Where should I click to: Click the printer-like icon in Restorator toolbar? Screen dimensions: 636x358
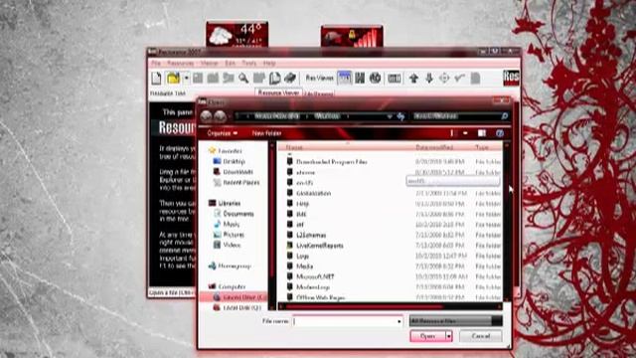pyautogui.click(x=289, y=78)
